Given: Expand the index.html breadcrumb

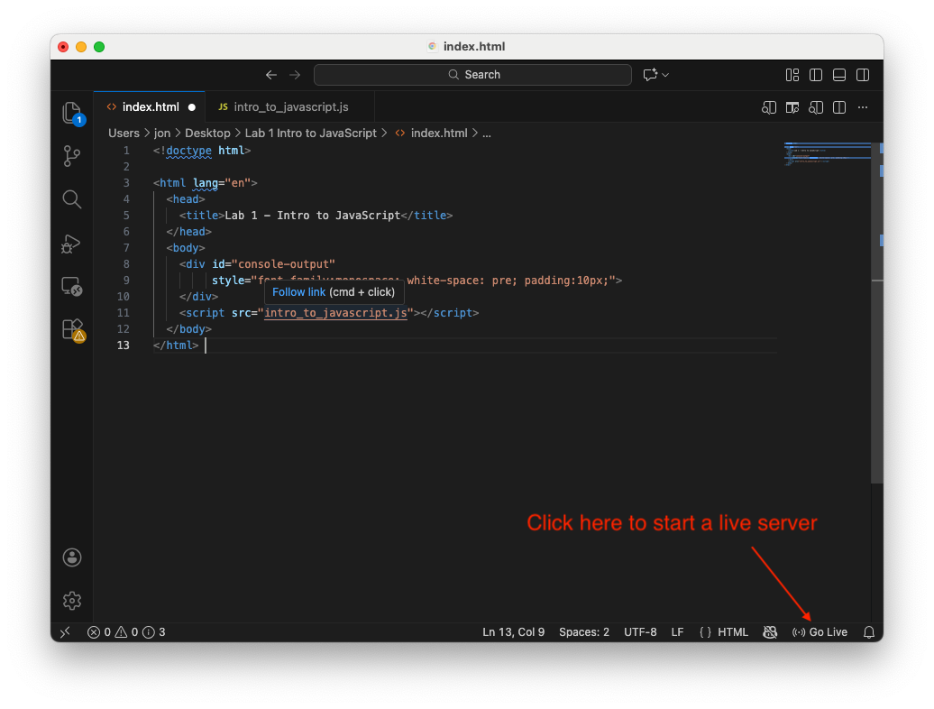Looking at the screenshot, I should pos(436,133).
